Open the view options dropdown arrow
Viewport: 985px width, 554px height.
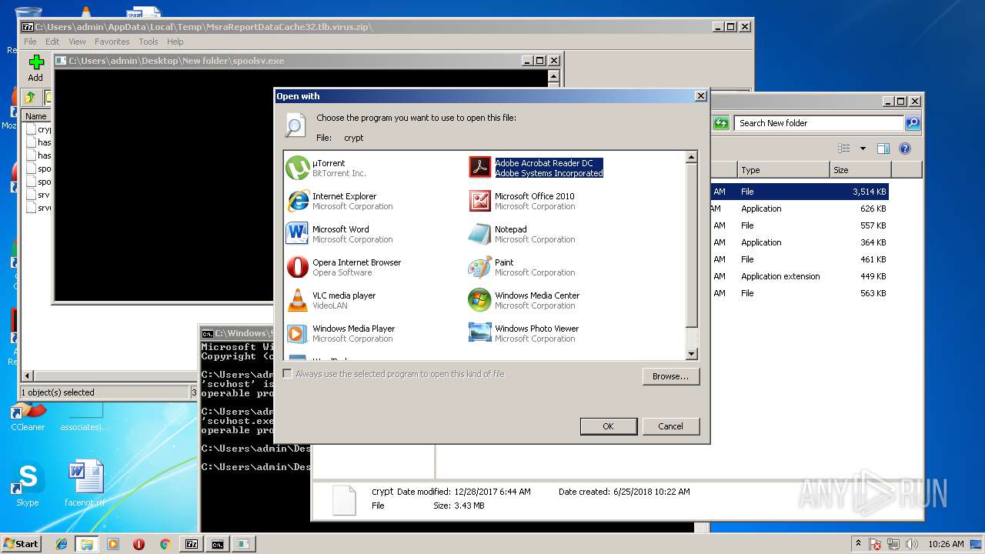tap(863, 149)
